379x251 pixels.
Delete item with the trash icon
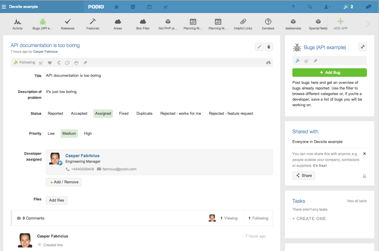click(x=269, y=47)
